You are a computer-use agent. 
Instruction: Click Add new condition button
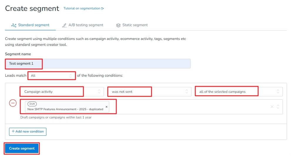coord(28,131)
